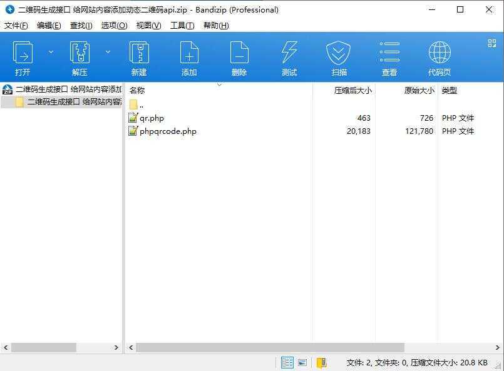Toggle sort direction on the 名称 column
This screenshot has width=504, height=371.
[136, 90]
